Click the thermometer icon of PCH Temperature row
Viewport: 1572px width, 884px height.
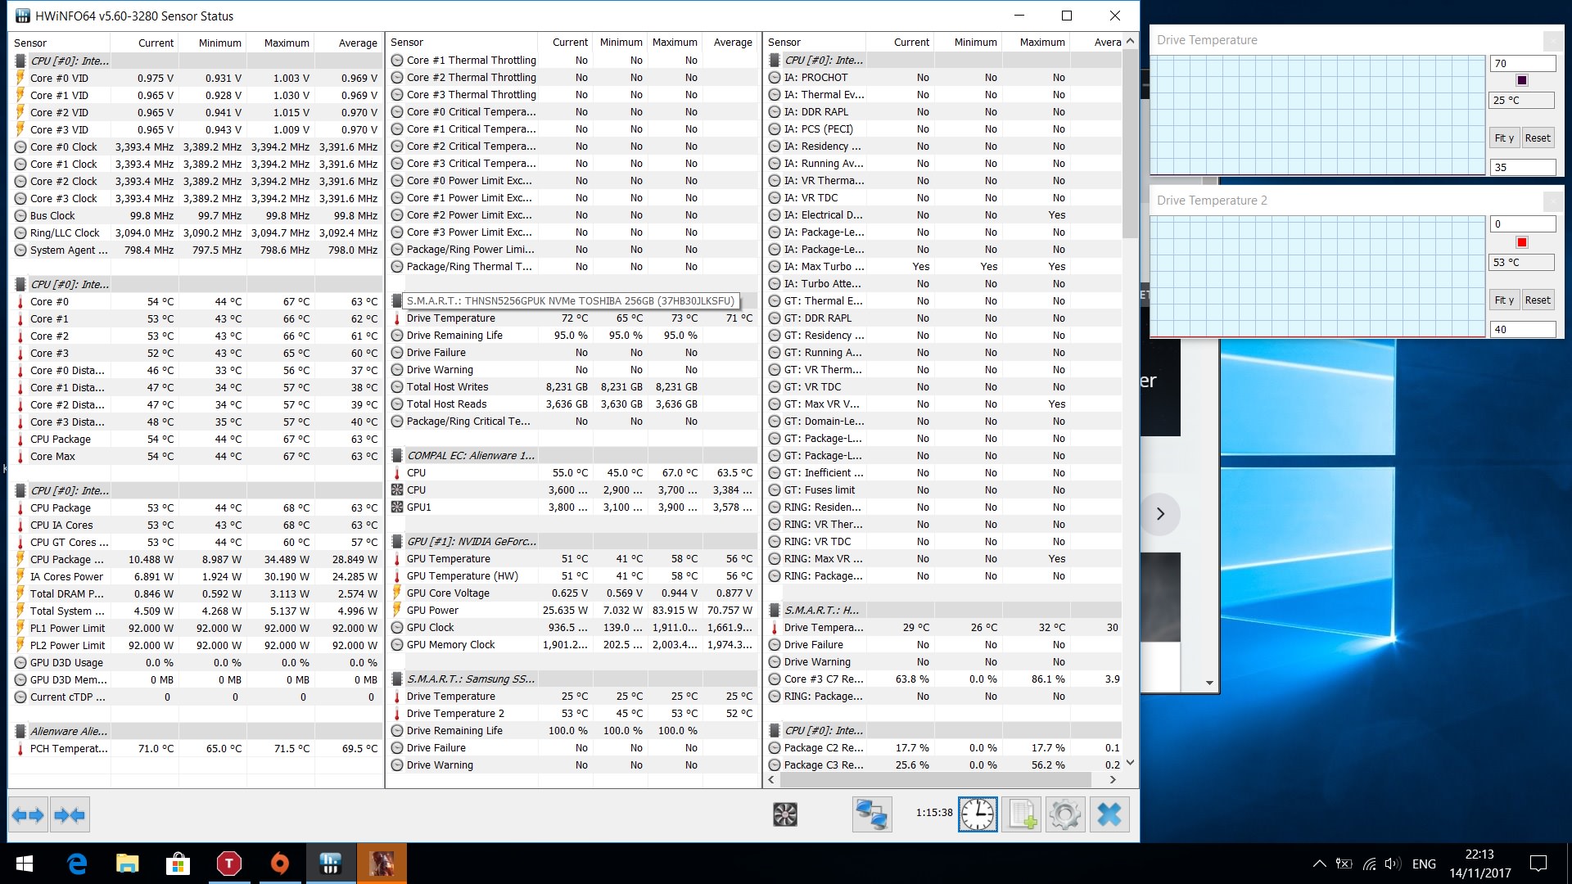coord(20,749)
